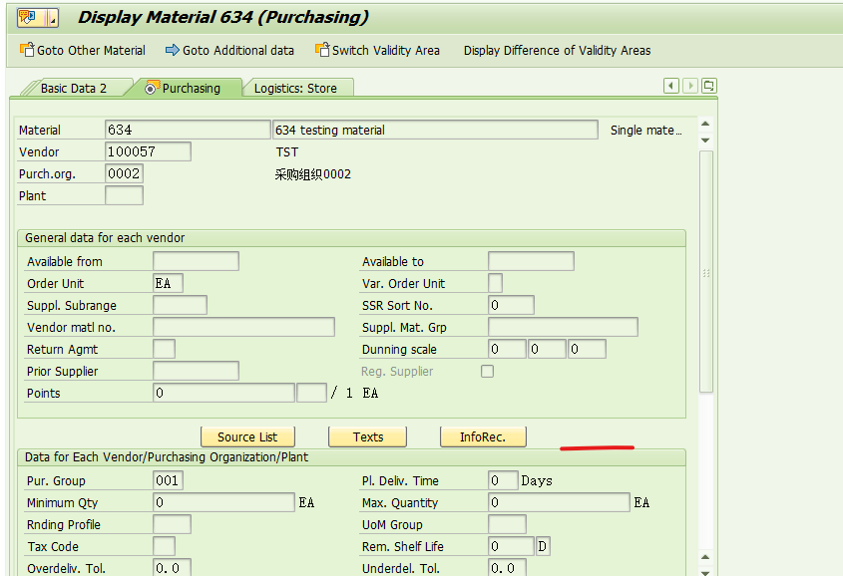
Task: Click the Texts button
Action: pyautogui.click(x=368, y=436)
